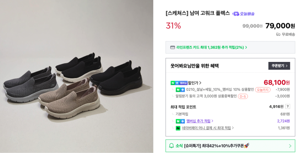Viewport: 307px width, 153px height.
Task: Expand the 할인가 details chevron
Action: coord(200,83)
